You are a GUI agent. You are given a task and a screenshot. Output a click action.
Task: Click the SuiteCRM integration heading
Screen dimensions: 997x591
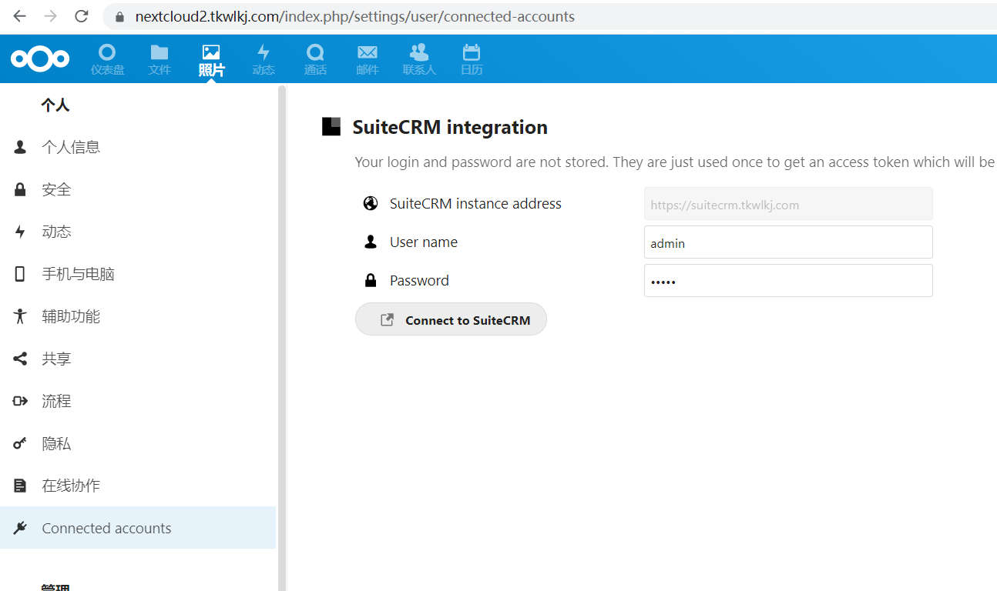coord(450,127)
